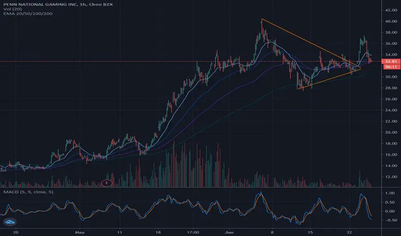The height and width of the screenshot is (236, 401).
Task: Click the 20.00 price axis label
Action: coord(391,133)
